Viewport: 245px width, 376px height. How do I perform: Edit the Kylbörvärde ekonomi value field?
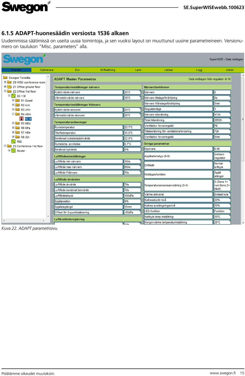[x=132, y=110]
